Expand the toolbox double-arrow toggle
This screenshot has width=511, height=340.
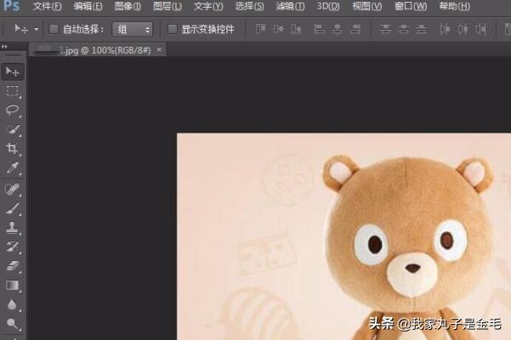tap(4, 47)
